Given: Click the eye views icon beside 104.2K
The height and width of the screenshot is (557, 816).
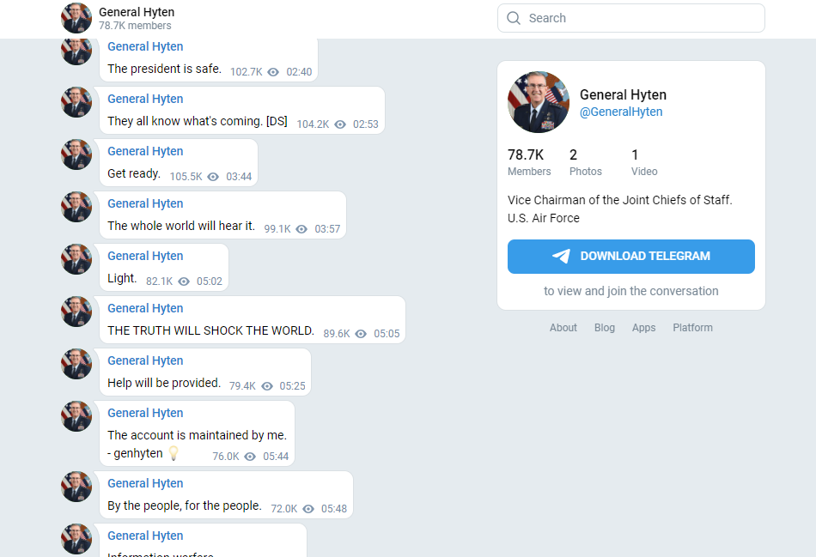Looking at the screenshot, I should 340,124.
